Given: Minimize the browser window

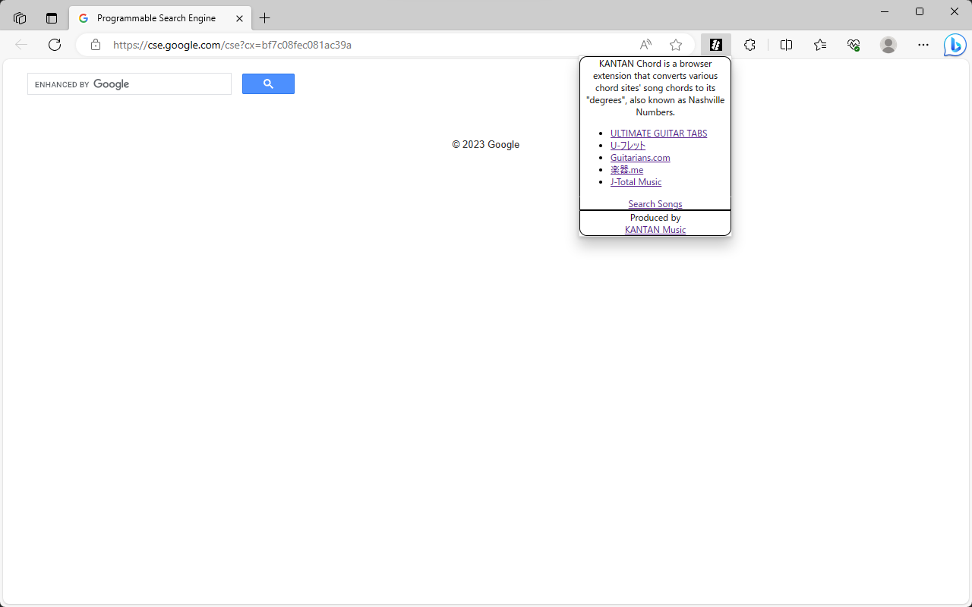Looking at the screenshot, I should click(x=885, y=11).
